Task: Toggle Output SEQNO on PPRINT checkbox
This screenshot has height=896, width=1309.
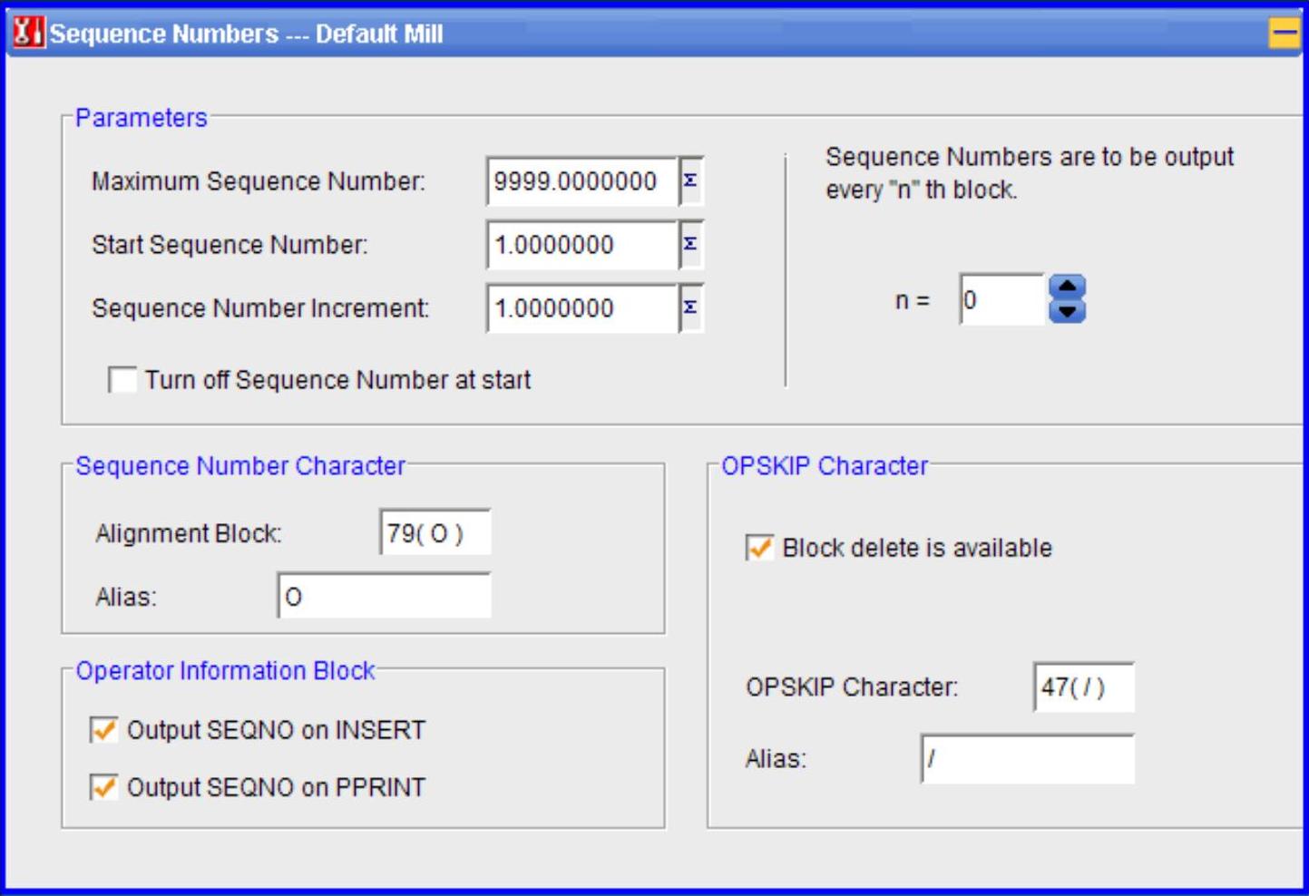Action: pyautogui.click(x=104, y=787)
